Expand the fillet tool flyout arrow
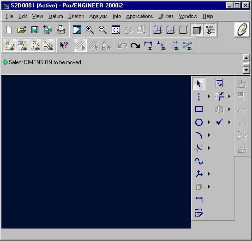Screen dimensions: 252x241 pyautogui.click(x=209, y=148)
